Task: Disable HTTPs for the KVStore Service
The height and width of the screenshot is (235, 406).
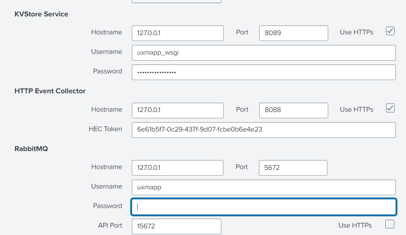Action: click(390, 31)
